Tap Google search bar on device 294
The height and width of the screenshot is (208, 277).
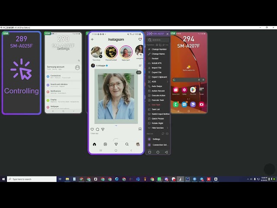[189, 80]
